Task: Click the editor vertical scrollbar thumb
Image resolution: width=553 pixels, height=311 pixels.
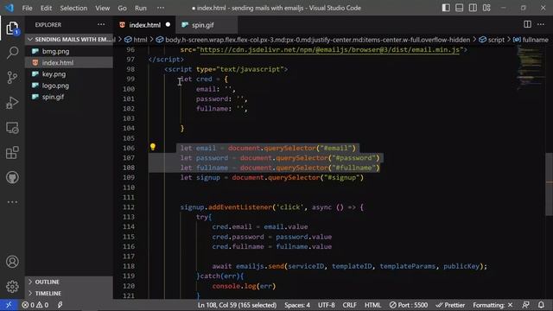Action: (x=550, y=183)
